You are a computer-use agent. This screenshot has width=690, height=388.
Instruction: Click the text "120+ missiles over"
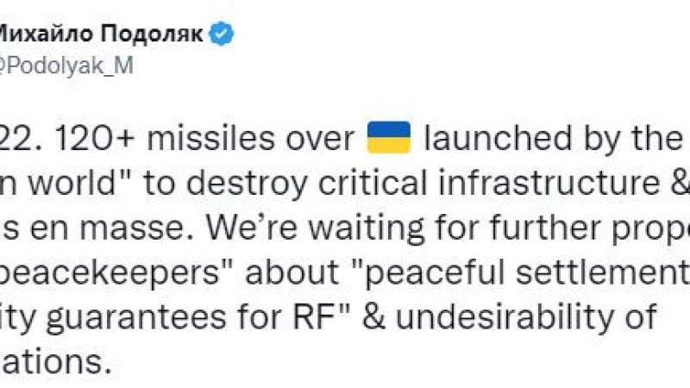(x=205, y=138)
